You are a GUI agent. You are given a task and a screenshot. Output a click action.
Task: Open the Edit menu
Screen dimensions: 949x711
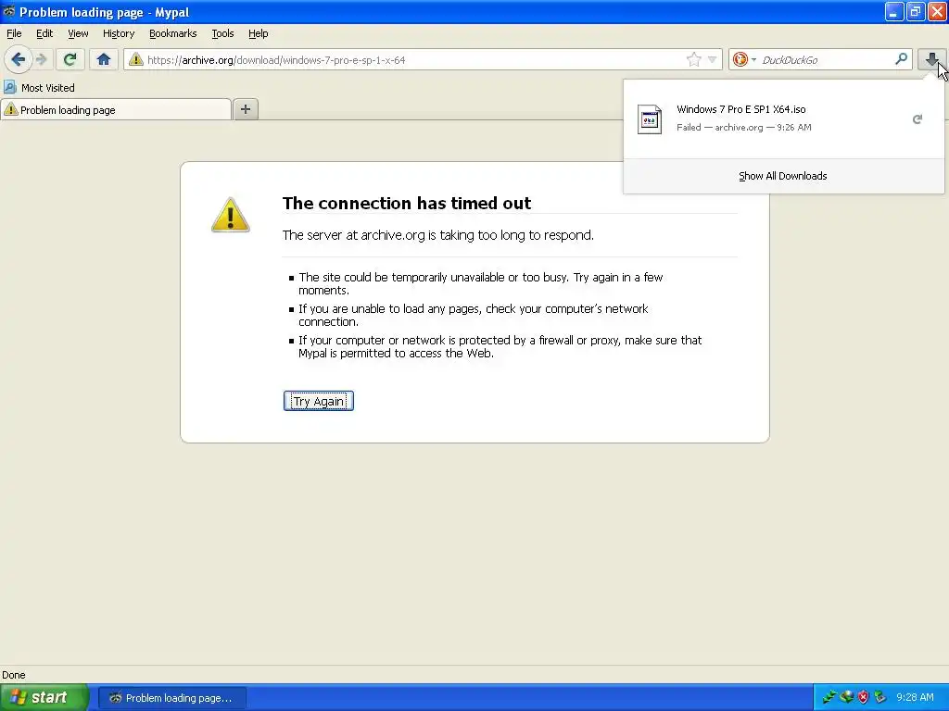tap(44, 33)
